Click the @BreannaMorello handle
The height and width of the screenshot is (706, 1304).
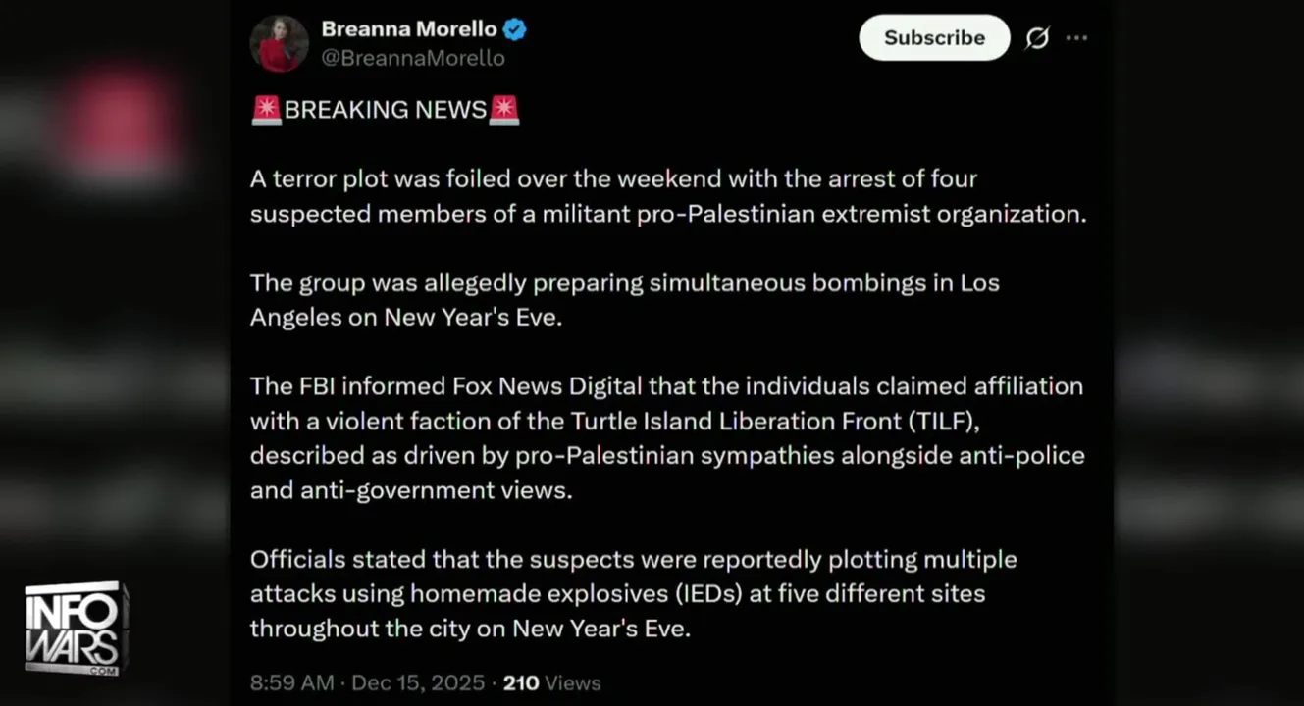413,59
